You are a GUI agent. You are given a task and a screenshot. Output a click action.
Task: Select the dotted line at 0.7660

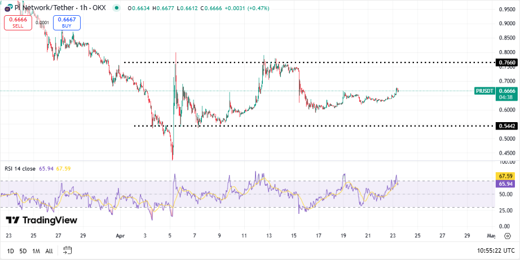309,62
